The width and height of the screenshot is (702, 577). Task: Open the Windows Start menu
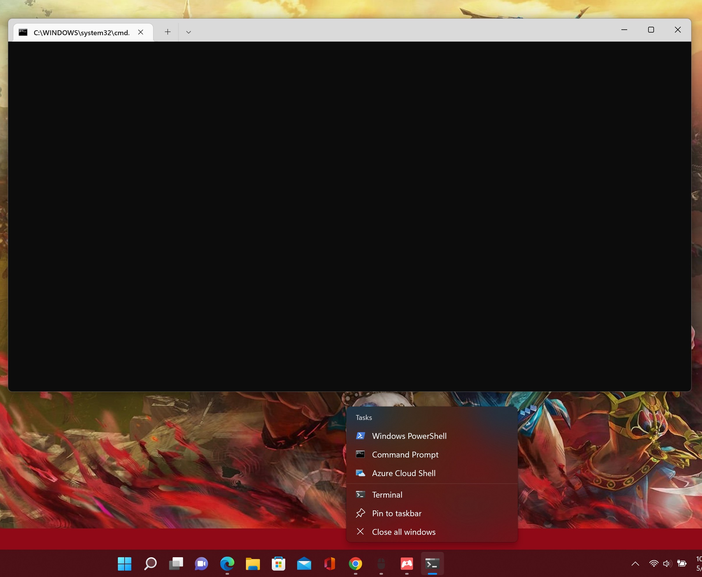[x=125, y=564]
